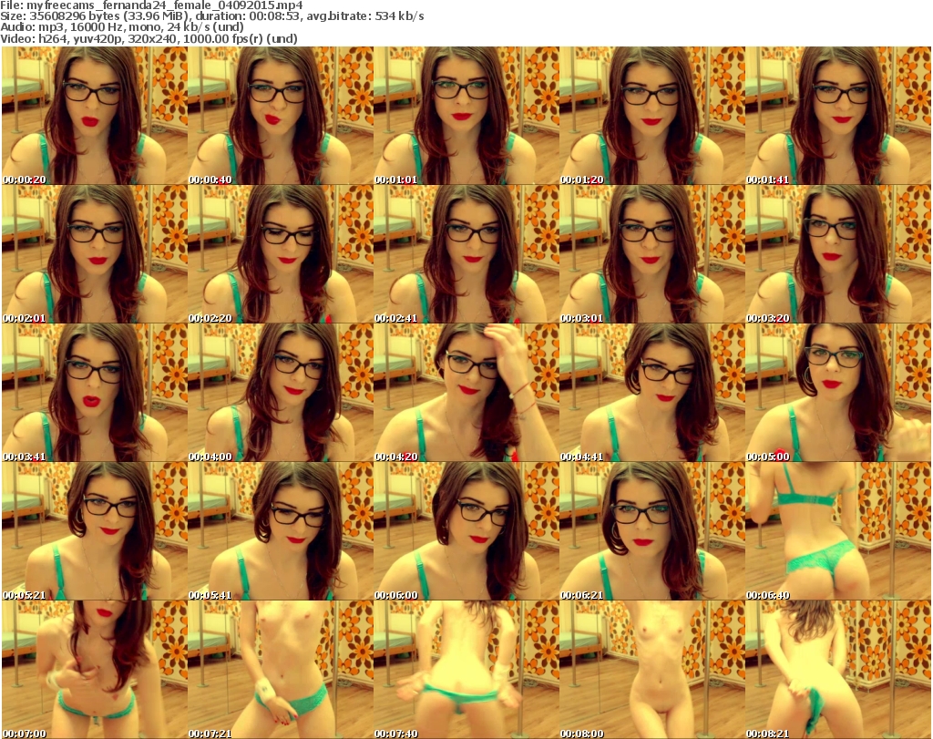933x739 pixels.
Task: Choose the 00:01:41 frame thumbnail
Action: coord(838,116)
